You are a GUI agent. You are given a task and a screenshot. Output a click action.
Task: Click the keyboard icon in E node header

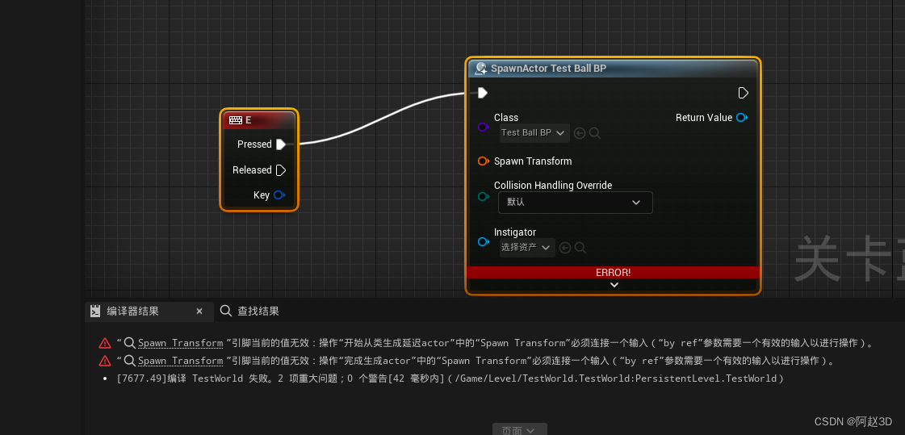tap(236, 120)
